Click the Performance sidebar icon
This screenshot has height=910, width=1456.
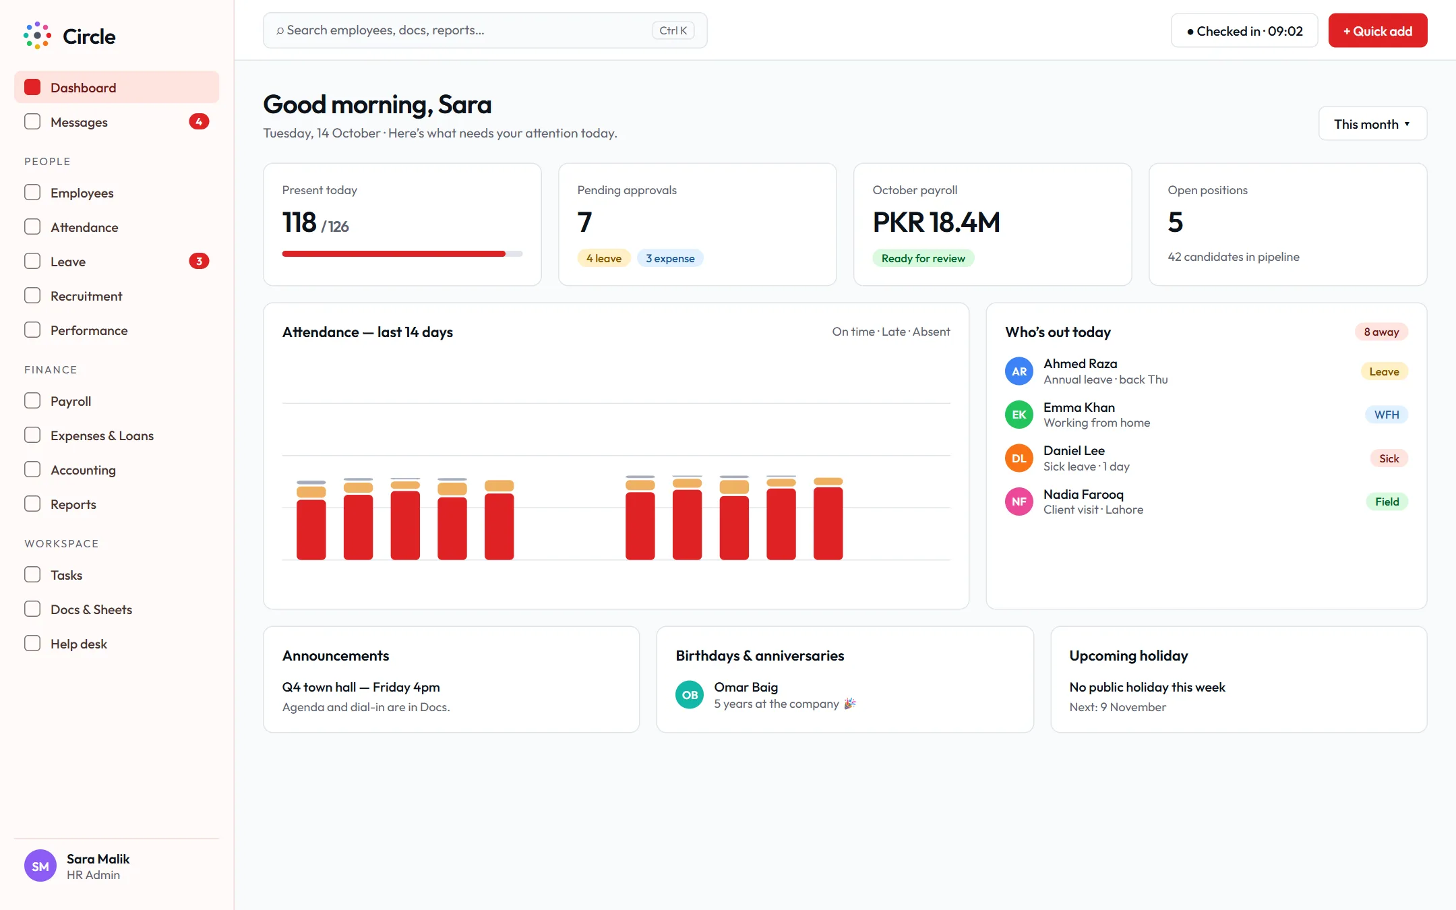click(32, 330)
